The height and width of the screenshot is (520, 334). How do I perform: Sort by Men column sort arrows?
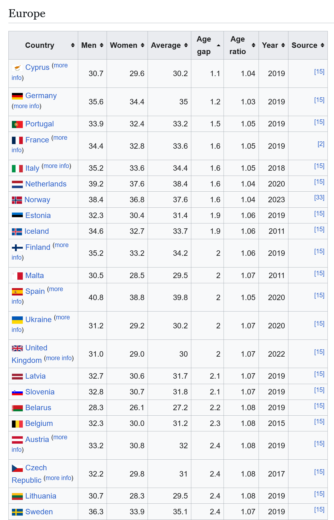coord(101,45)
